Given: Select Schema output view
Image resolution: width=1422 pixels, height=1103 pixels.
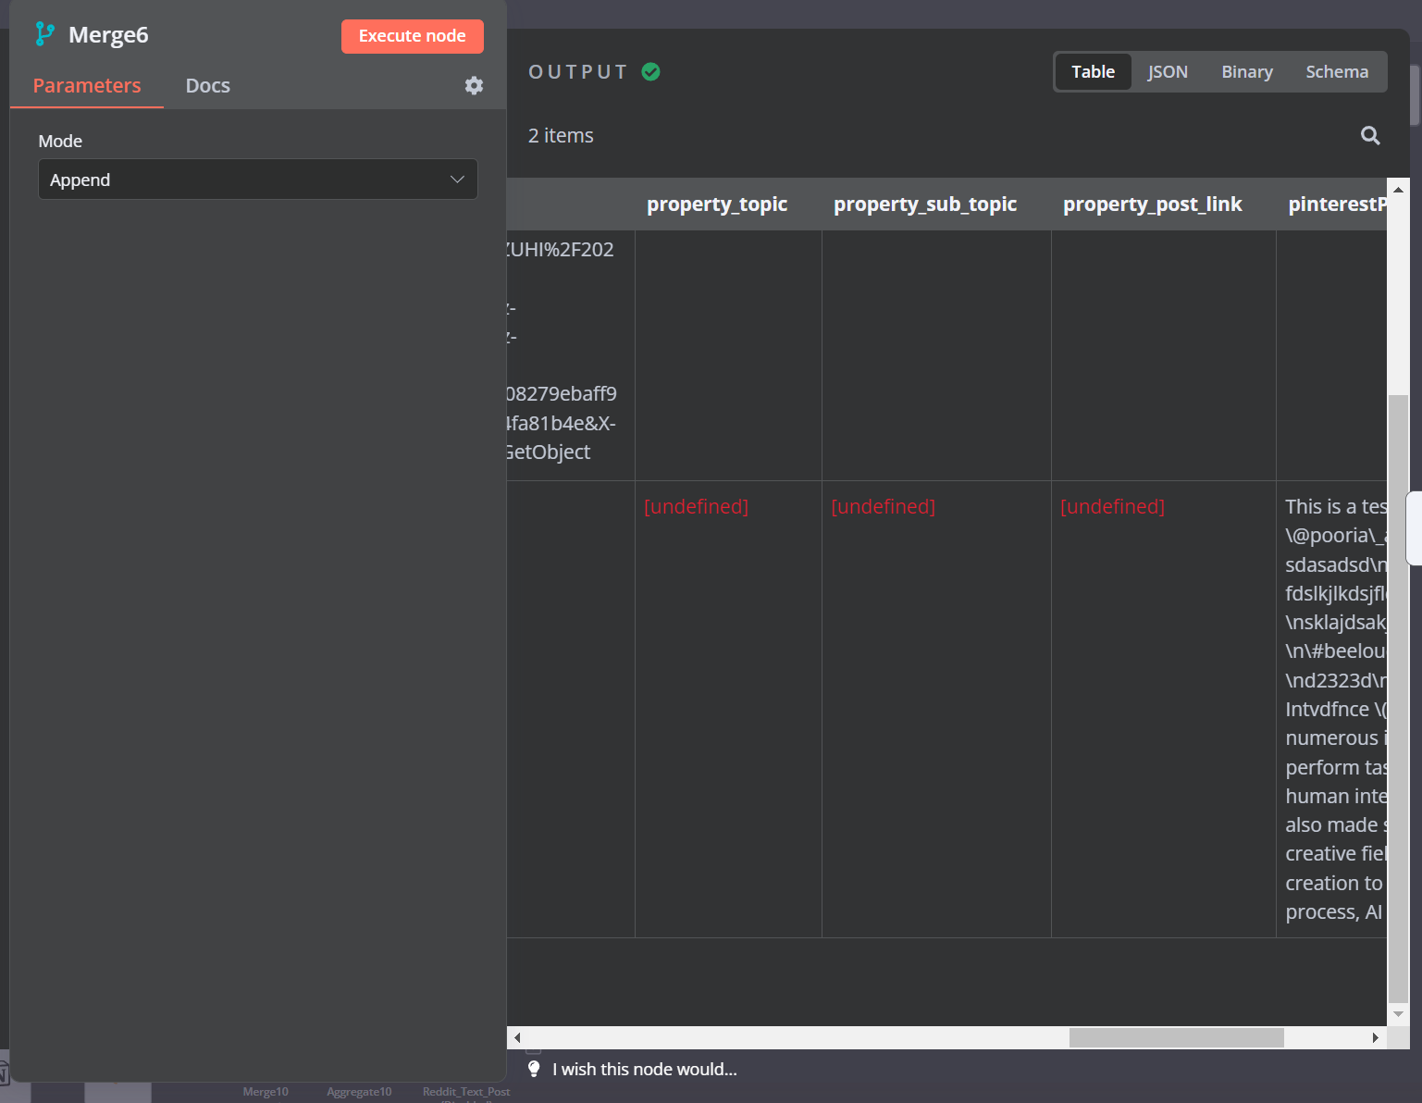Looking at the screenshot, I should [1337, 71].
